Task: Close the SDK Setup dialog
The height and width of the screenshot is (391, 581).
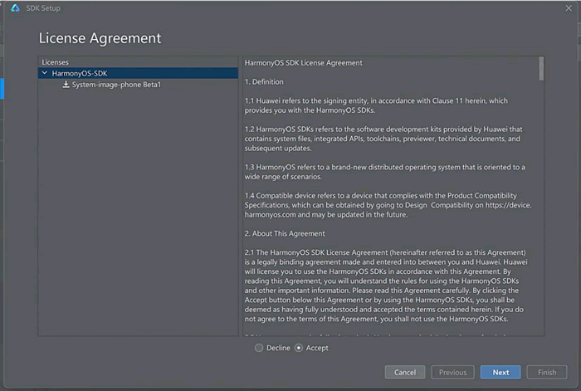Action: pos(569,7)
